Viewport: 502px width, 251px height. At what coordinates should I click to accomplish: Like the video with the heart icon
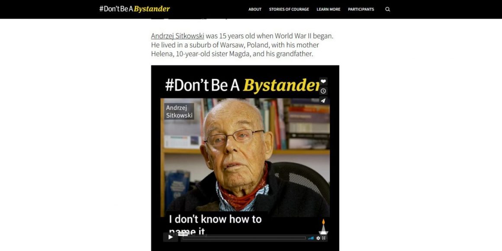(x=323, y=81)
